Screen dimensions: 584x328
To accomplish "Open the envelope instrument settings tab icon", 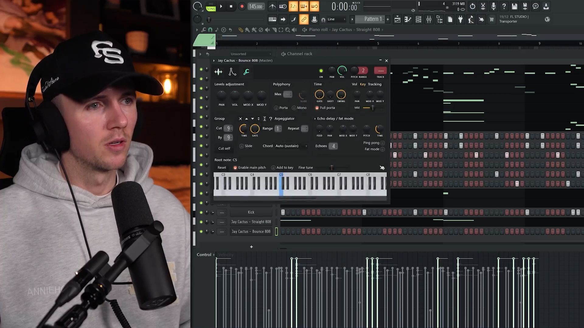I will [x=232, y=72].
